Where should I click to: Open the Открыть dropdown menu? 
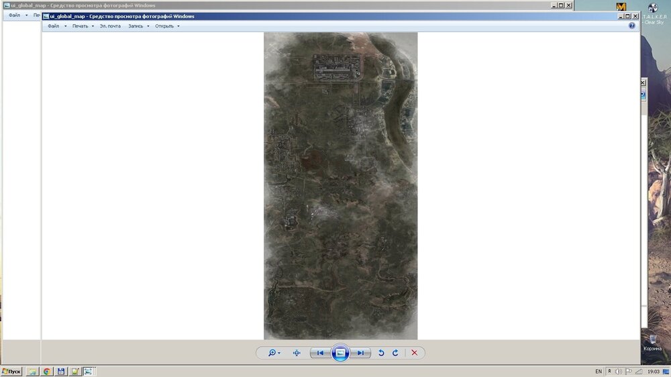pyautogui.click(x=167, y=26)
